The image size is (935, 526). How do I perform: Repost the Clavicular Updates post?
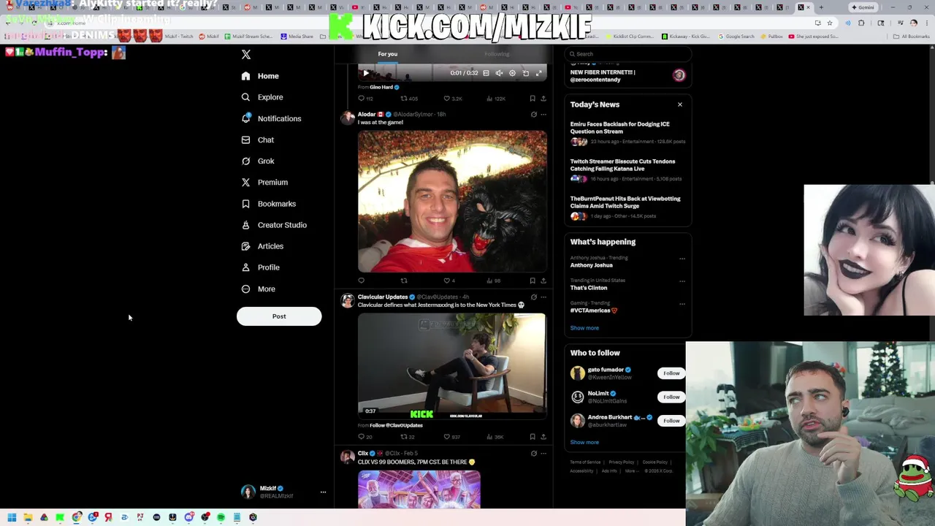[x=408, y=437]
